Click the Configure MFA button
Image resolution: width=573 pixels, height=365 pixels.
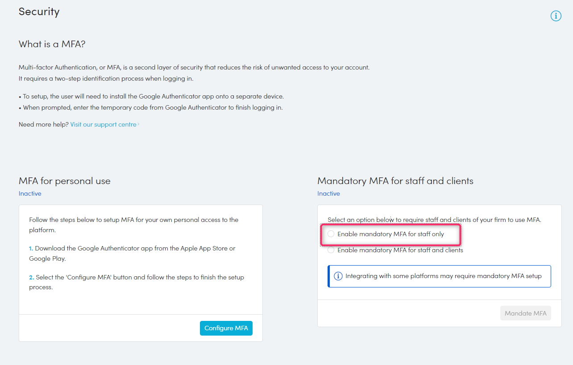226,328
